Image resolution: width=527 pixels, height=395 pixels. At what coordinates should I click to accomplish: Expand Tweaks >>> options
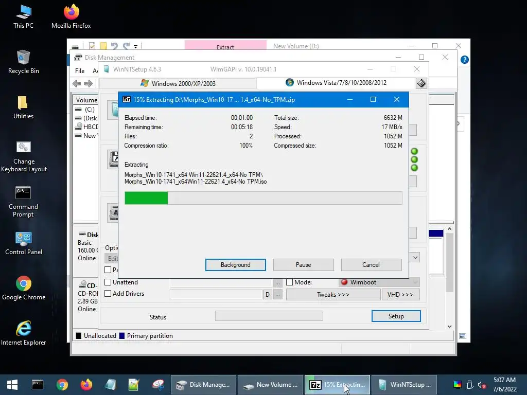(333, 295)
